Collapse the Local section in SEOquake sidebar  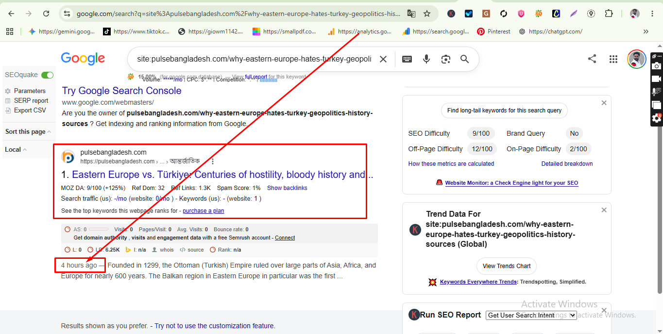click(x=16, y=149)
